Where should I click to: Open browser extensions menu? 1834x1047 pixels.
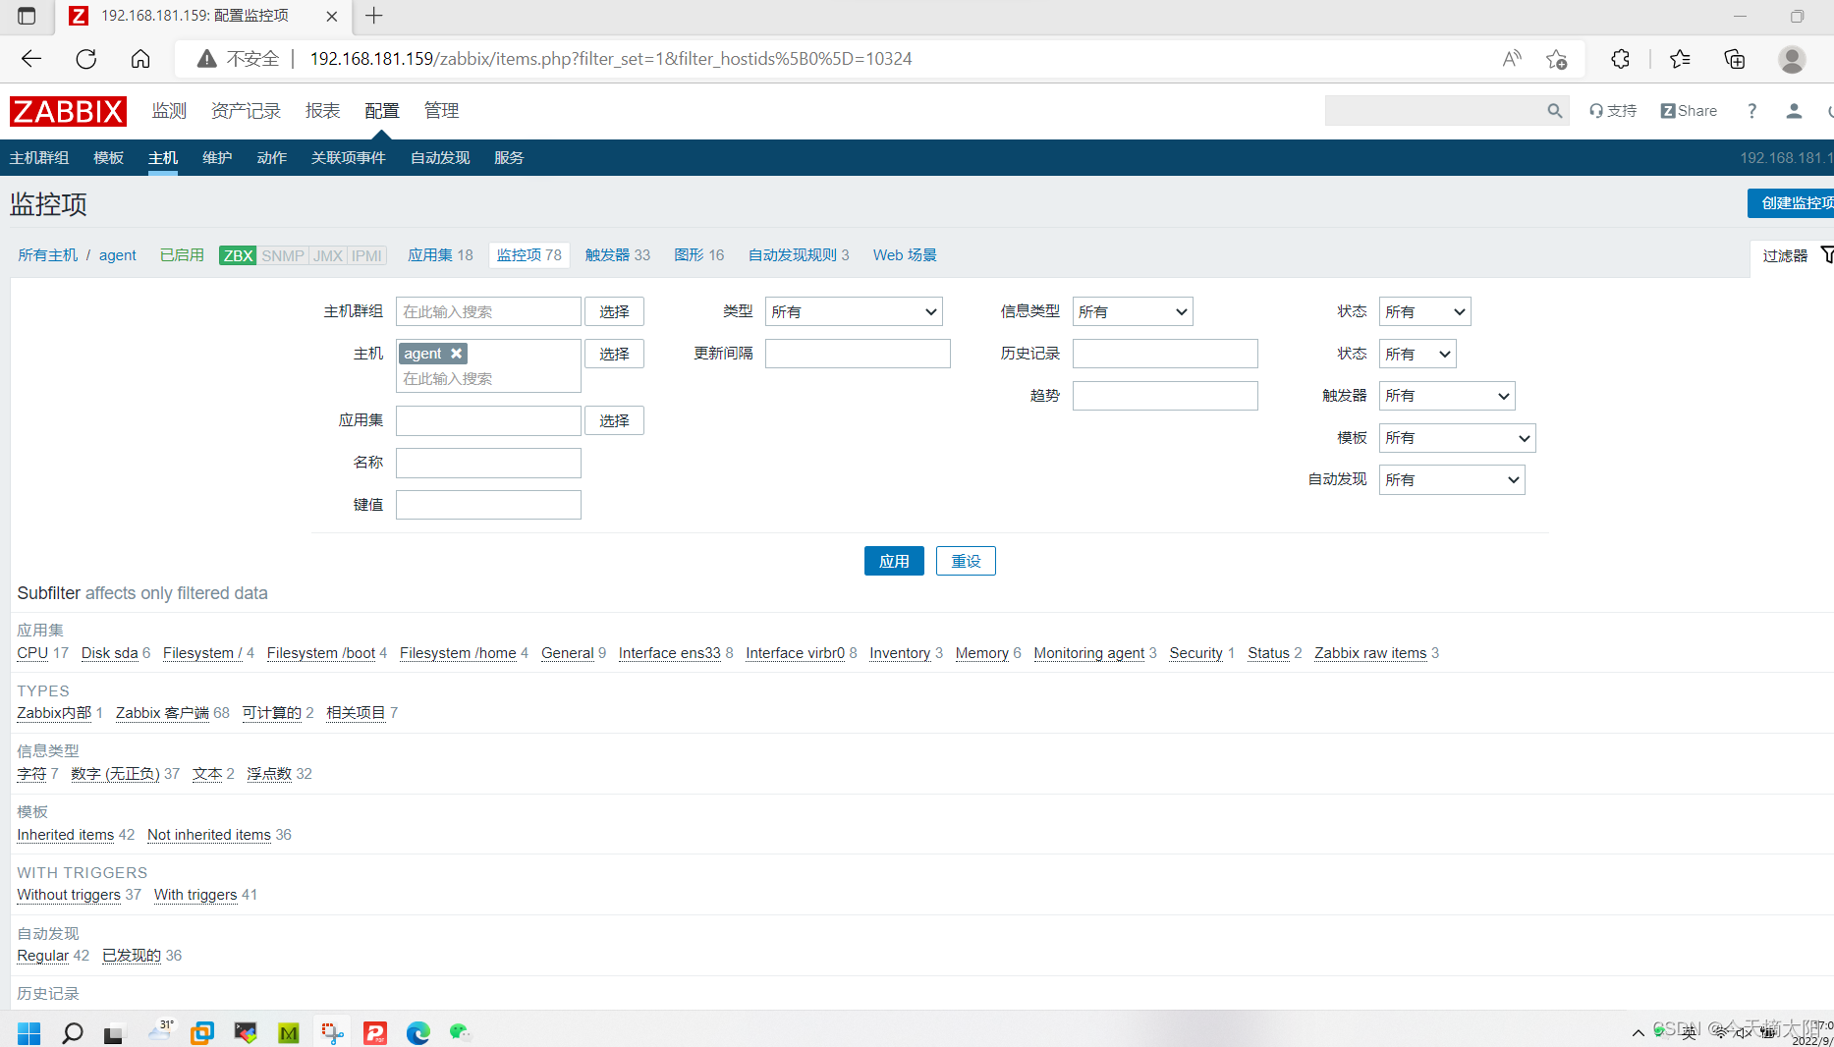coord(1621,59)
